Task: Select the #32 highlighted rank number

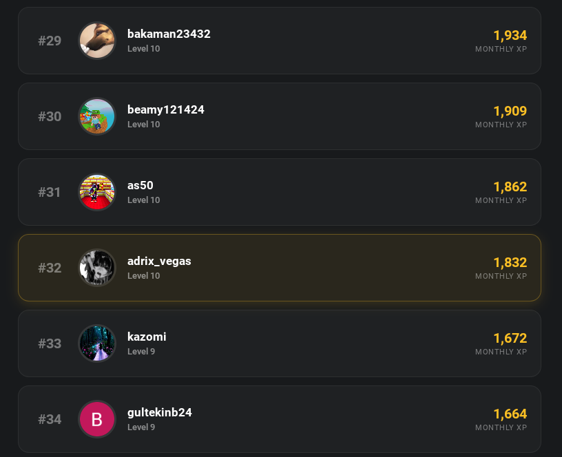Action: point(50,268)
